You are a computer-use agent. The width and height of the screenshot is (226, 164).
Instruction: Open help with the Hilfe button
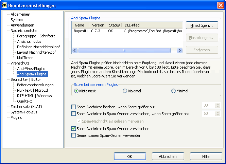206,157
